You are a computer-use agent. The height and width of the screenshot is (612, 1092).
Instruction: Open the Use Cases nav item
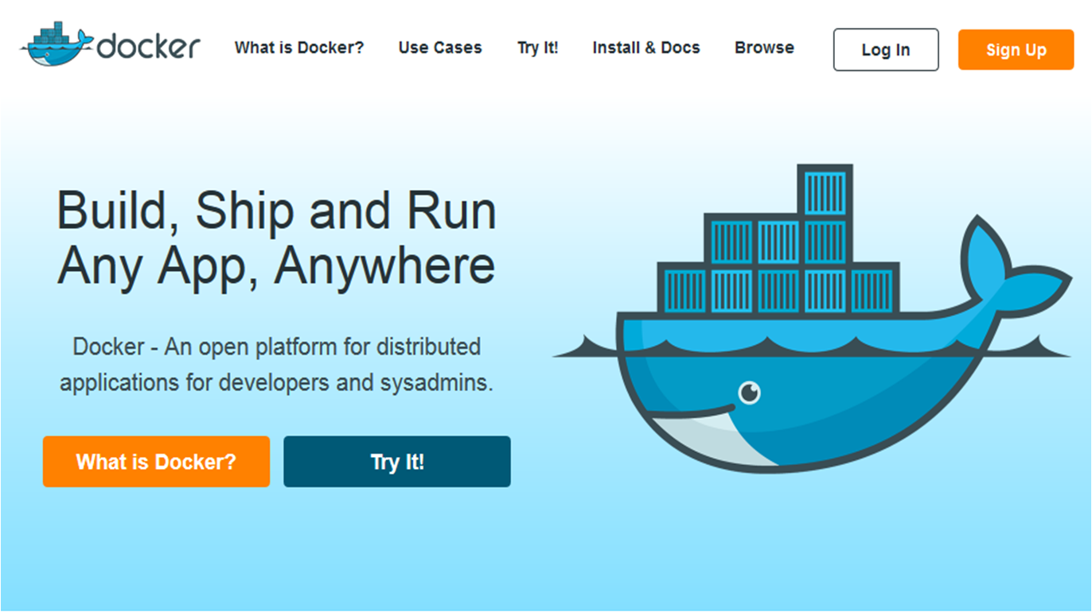coord(440,48)
